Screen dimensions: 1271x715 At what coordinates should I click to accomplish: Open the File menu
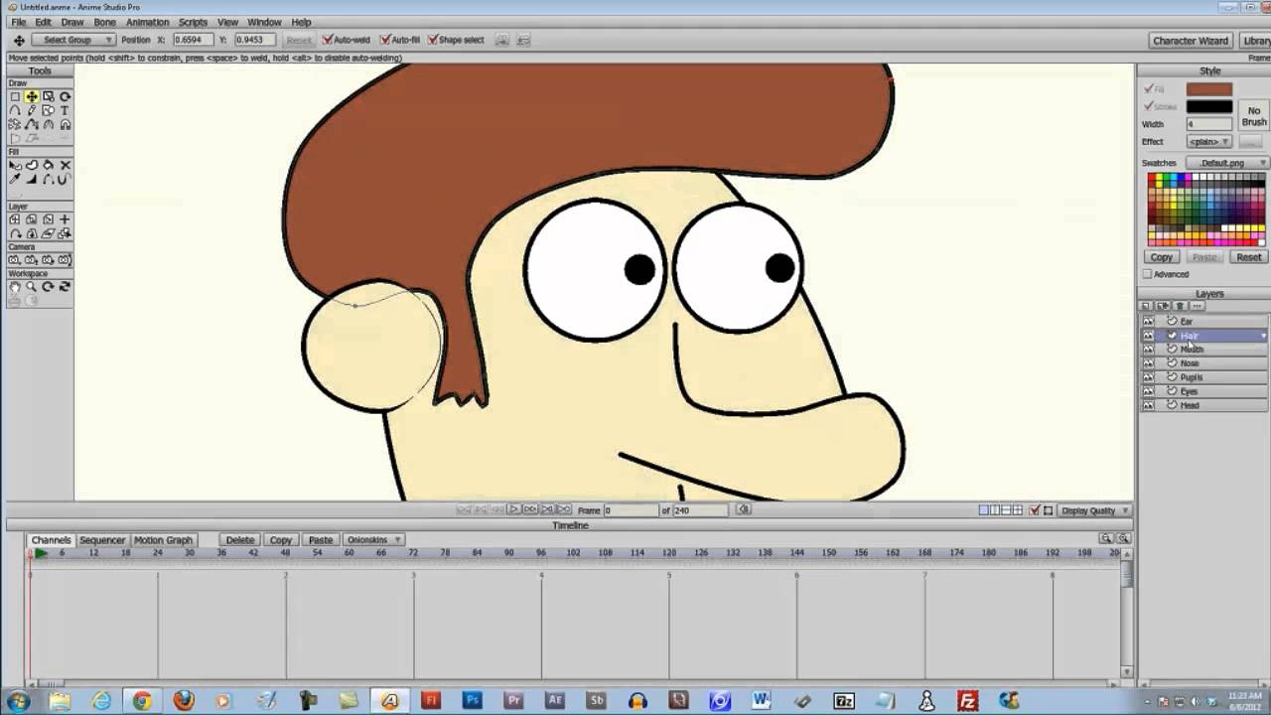18,22
